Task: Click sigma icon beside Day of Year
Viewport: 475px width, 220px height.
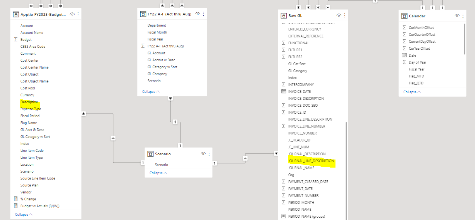Action: [404, 62]
